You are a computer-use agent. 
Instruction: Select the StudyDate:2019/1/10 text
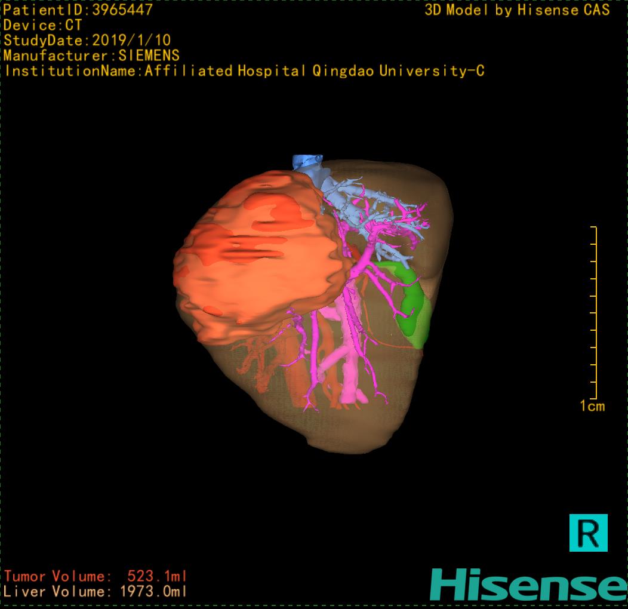coord(87,41)
